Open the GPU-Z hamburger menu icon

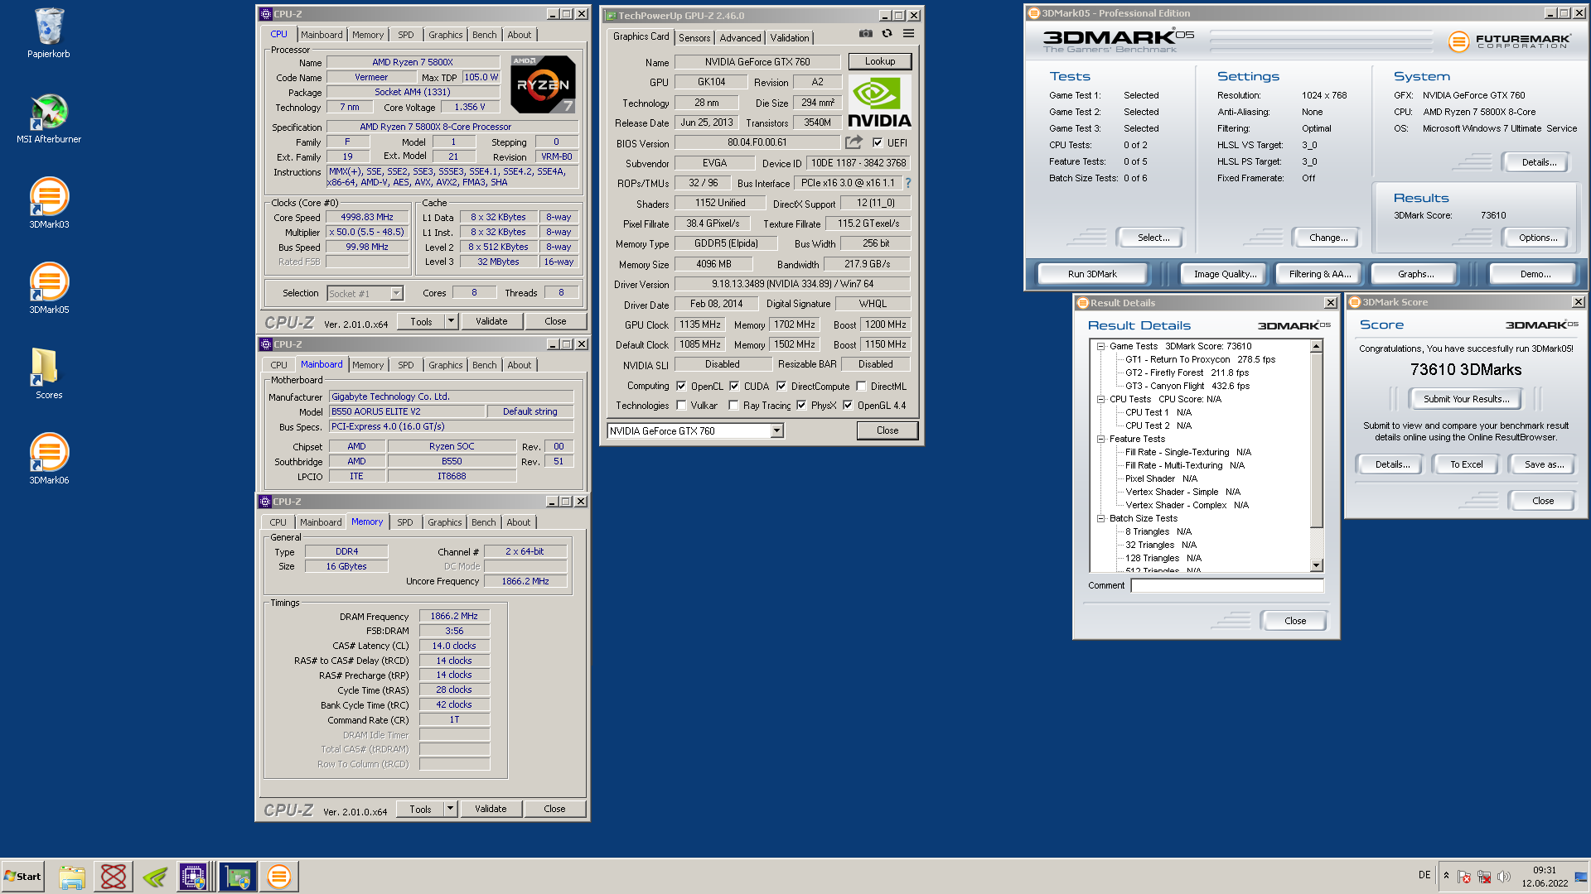click(908, 34)
